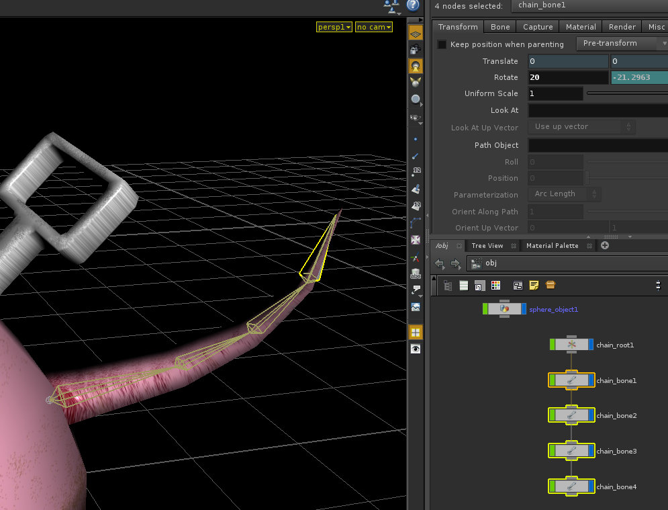Click the layout options icon at toolbar right

[658, 286]
